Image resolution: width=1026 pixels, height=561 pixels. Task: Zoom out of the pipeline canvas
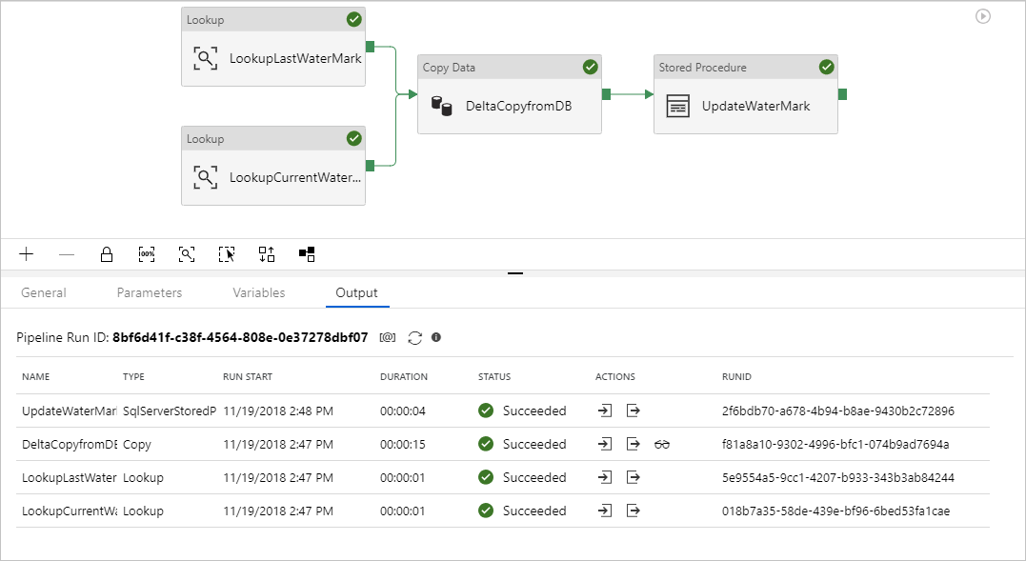click(67, 254)
